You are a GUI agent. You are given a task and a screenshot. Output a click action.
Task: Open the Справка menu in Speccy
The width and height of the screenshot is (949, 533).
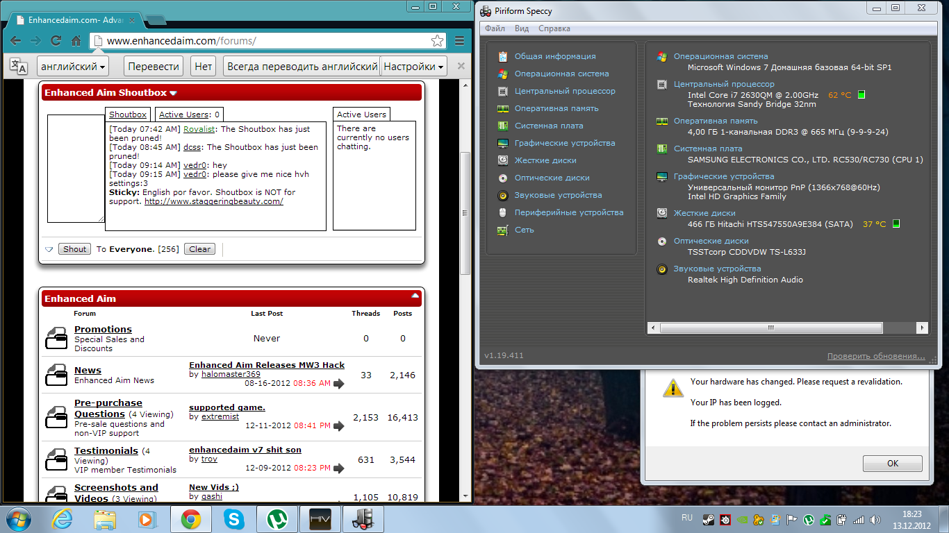coord(554,28)
